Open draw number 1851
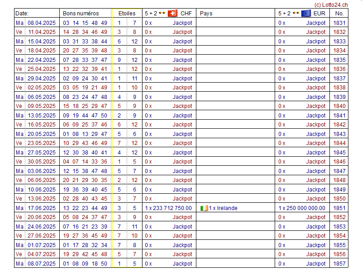Image resolution: width=362 pixels, height=271 pixels. (339, 208)
